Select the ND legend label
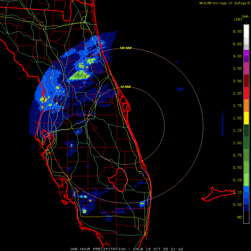This screenshot has height=251, width=251. (x=240, y=217)
